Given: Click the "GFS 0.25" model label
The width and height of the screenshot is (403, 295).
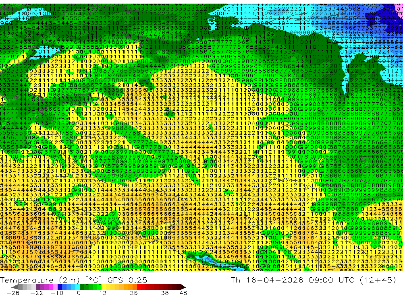Looking at the screenshot, I should coord(127,280).
